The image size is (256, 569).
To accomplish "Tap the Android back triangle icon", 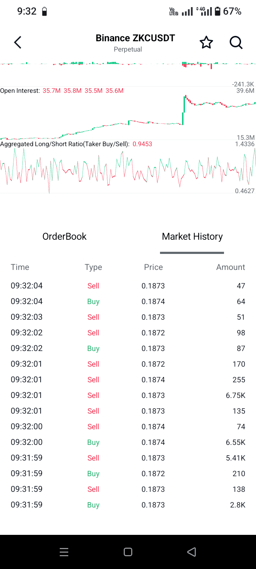I will (192, 552).
